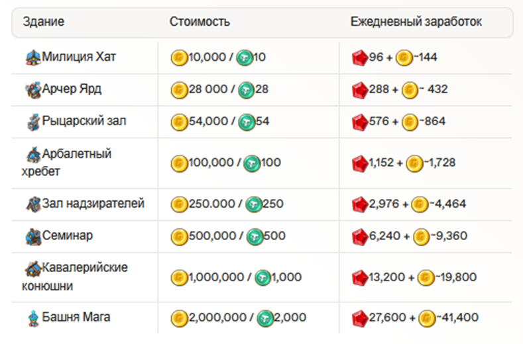Click the 2,976 daily earnings value
This screenshot has height=344, width=523.
pyautogui.click(x=384, y=204)
